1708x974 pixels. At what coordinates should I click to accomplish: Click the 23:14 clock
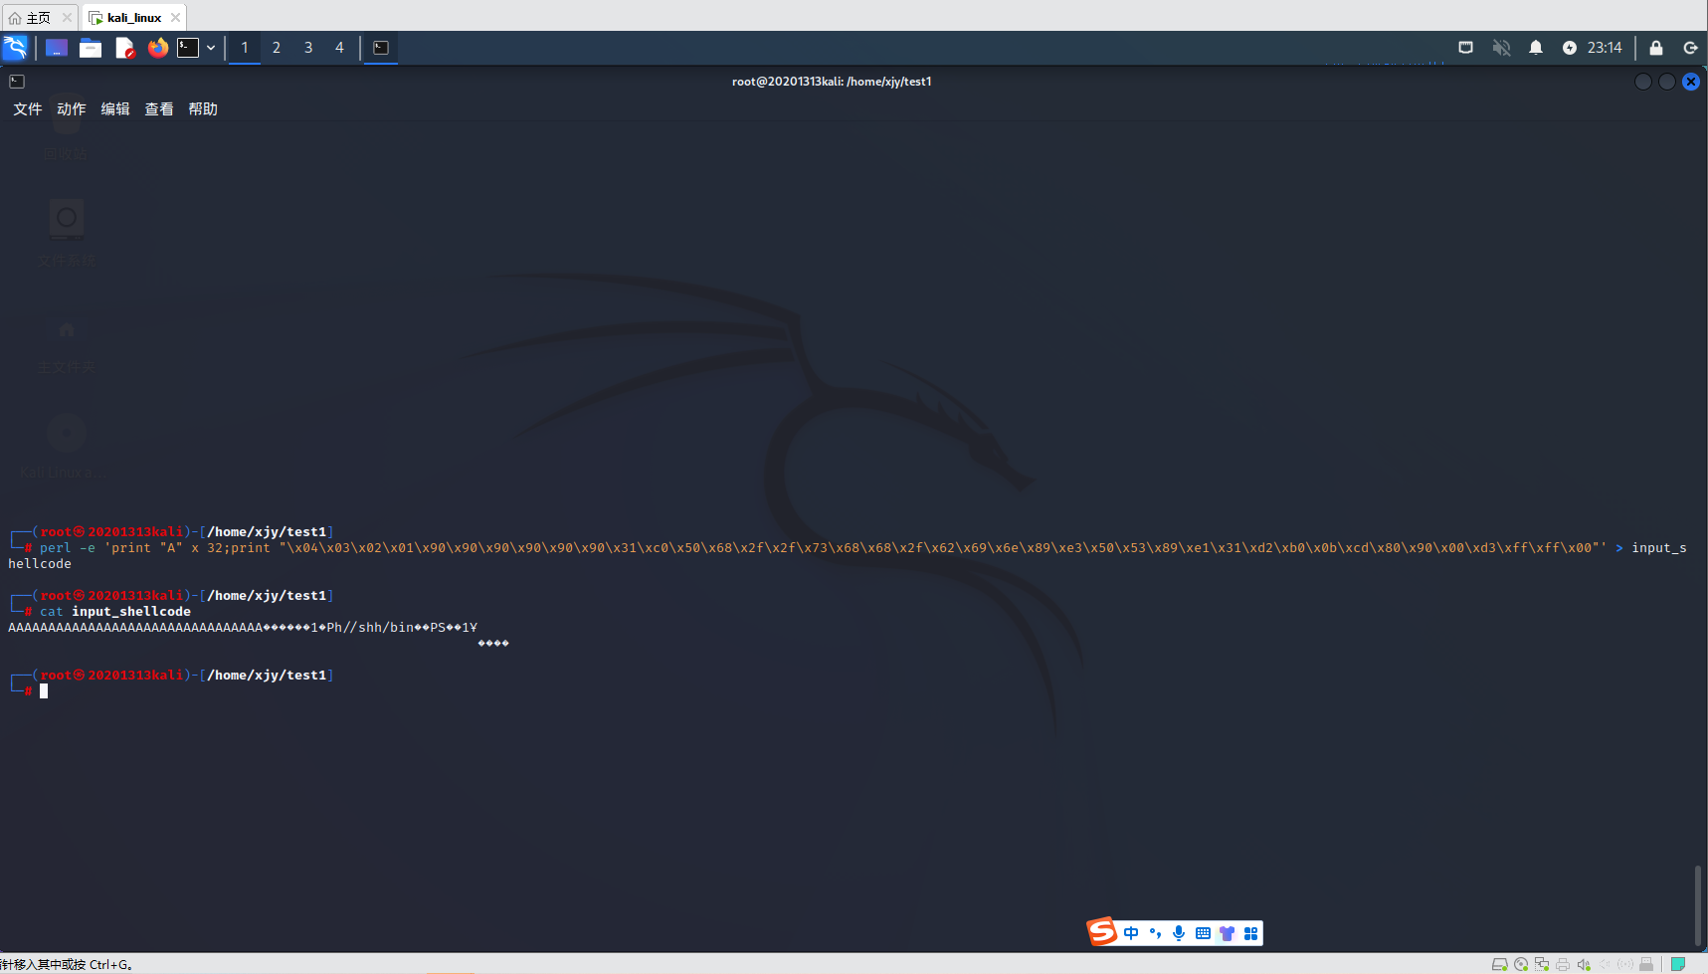[1605, 48]
